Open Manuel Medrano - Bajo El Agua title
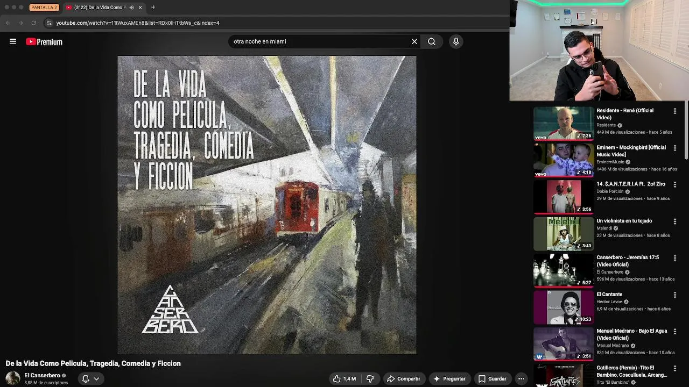 point(631,334)
